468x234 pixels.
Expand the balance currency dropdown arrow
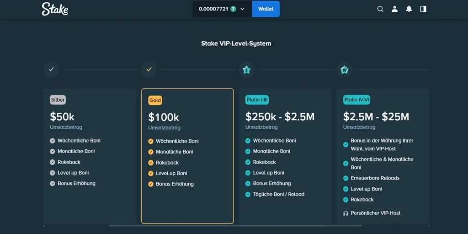click(x=242, y=9)
